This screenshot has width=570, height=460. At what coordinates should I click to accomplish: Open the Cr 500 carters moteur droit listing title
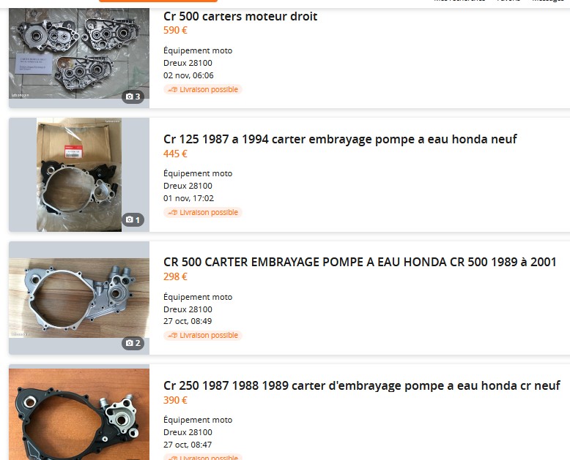(240, 16)
